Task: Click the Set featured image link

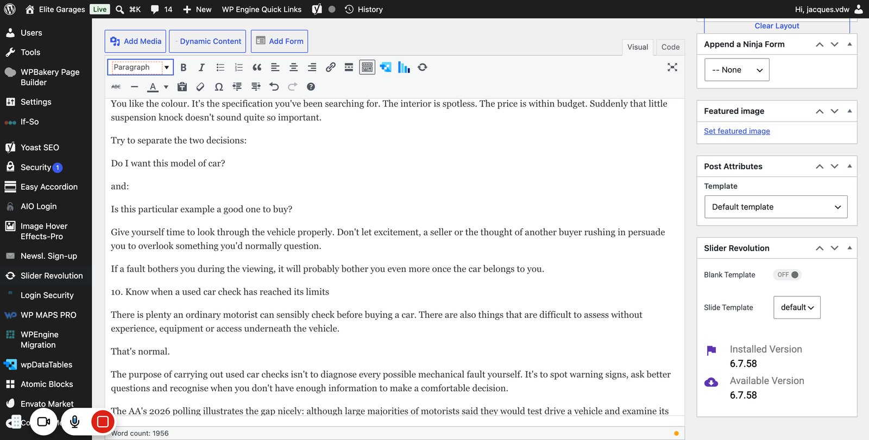Action: tap(737, 131)
